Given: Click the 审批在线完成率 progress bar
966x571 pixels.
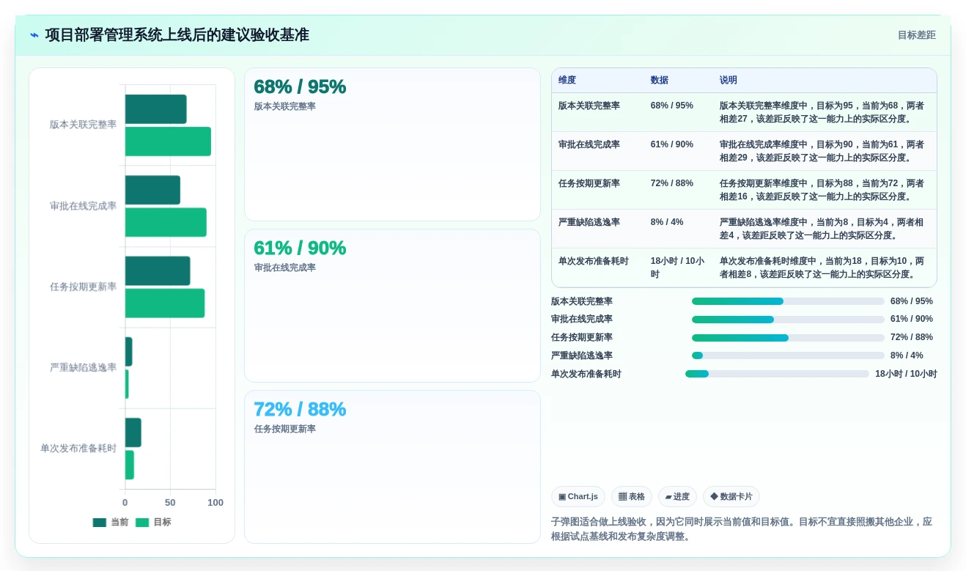Looking at the screenshot, I should 788,320.
